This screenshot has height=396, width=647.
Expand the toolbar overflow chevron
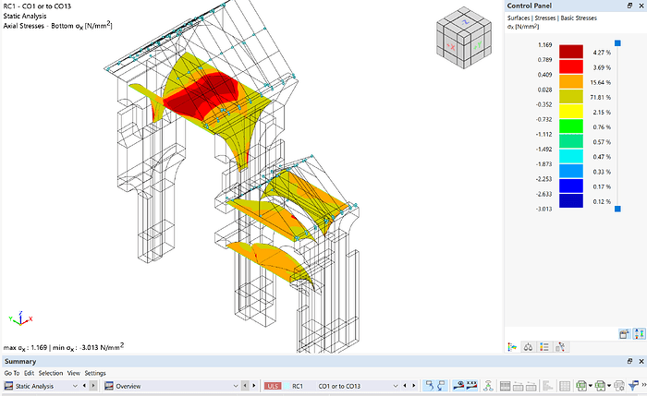pyautogui.click(x=643, y=385)
